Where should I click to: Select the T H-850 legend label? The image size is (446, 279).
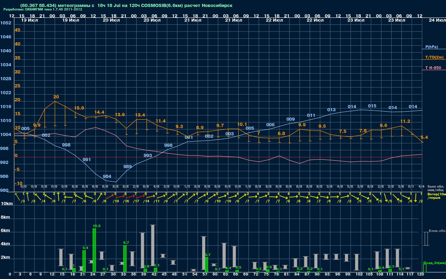point(433,68)
